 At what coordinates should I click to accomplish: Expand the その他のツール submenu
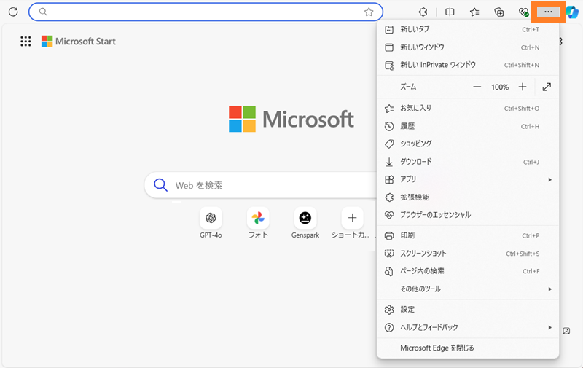tap(468, 289)
